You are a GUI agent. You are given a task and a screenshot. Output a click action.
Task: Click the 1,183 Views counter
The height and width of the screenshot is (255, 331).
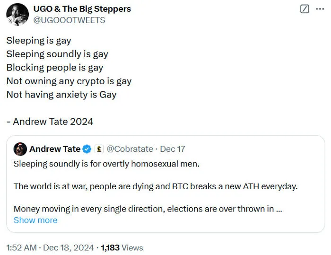(122, 247)
